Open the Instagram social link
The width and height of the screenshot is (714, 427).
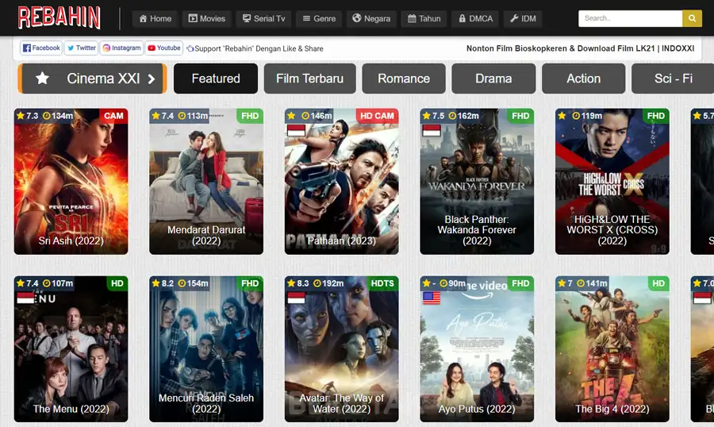pyautogui.click(x=121, y=48)
